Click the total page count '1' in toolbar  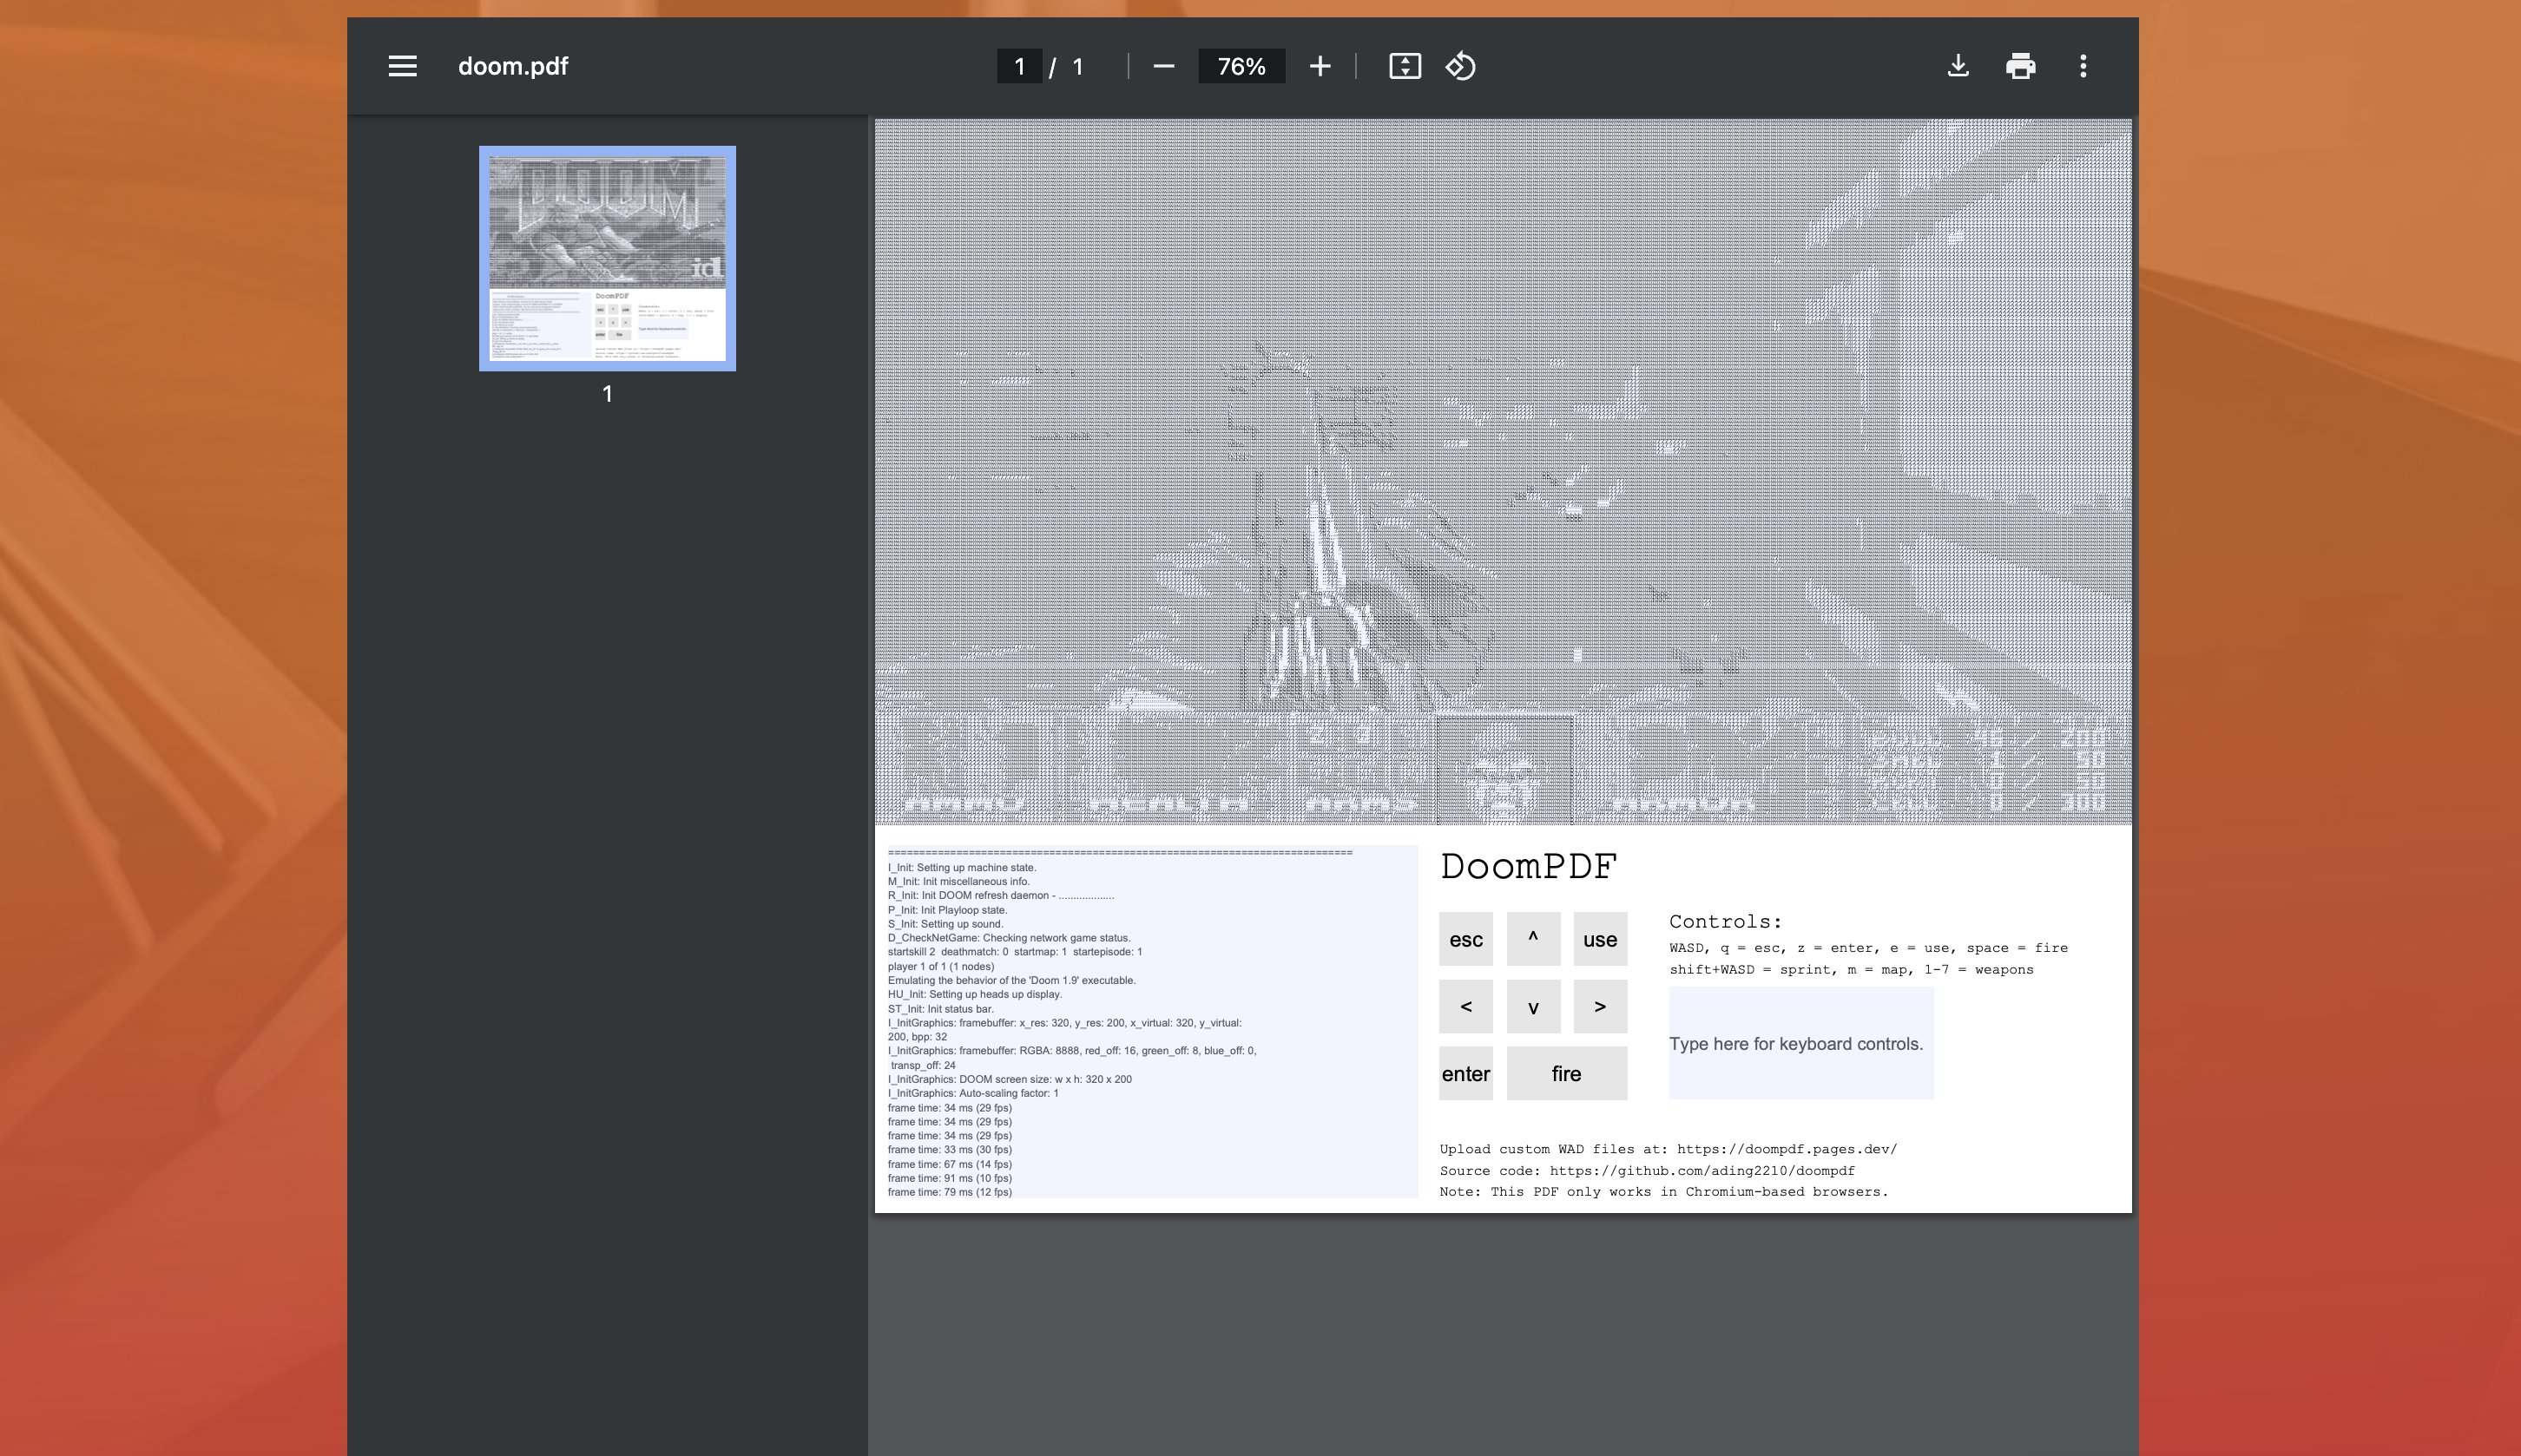[1077, 66]
